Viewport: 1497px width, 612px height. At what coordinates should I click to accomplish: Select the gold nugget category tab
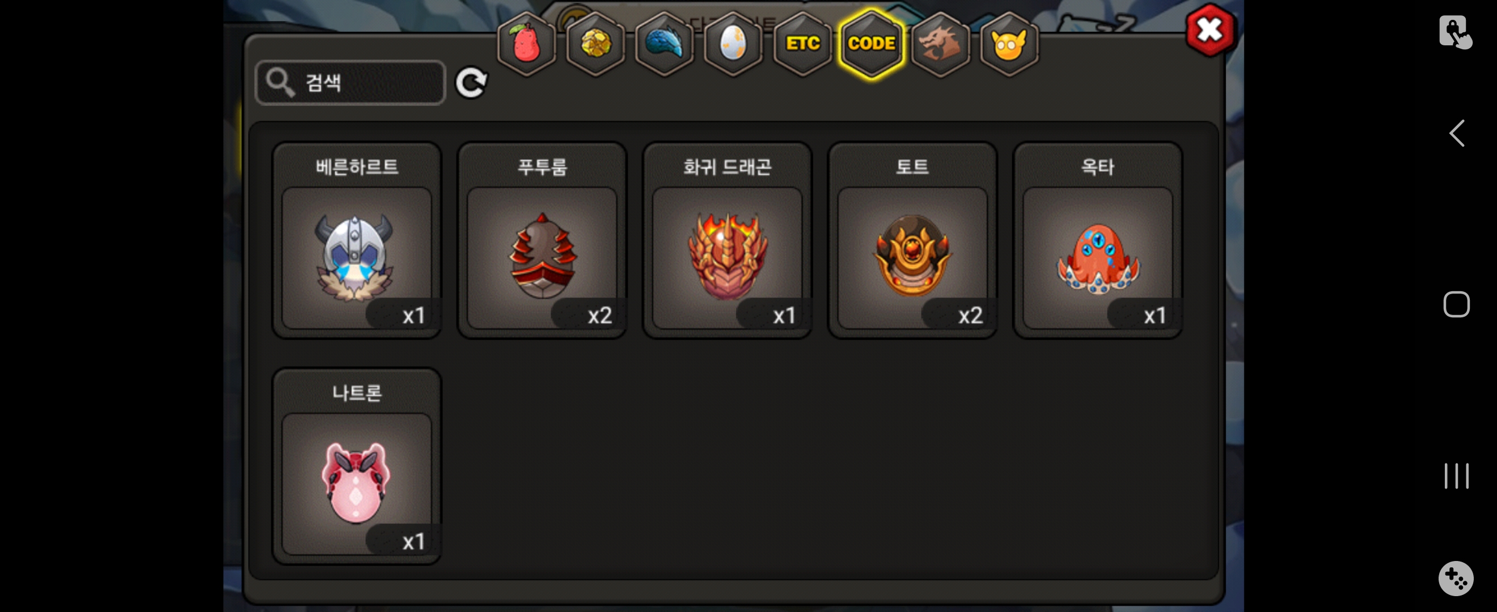[x=595, y=44]
